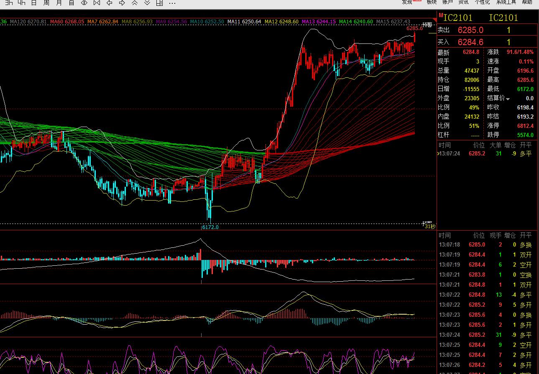Viewport: 539px width, 374px height.
Task: Click the 昨结 value 6193.2
Action: pos(526,117)
